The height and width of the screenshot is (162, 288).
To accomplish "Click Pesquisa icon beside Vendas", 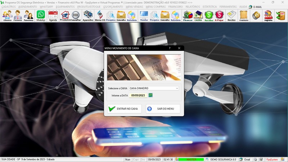I will tap(154, 16).
